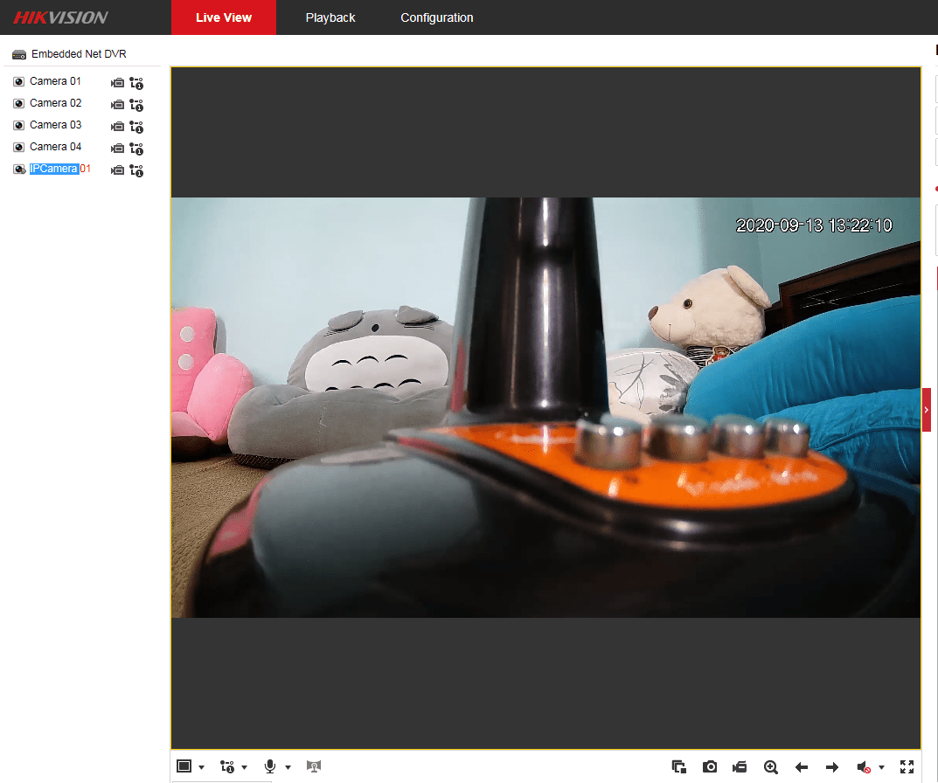Enter full screen mode
Viewport: 938px width, 783px height.
tap(907, 766)
